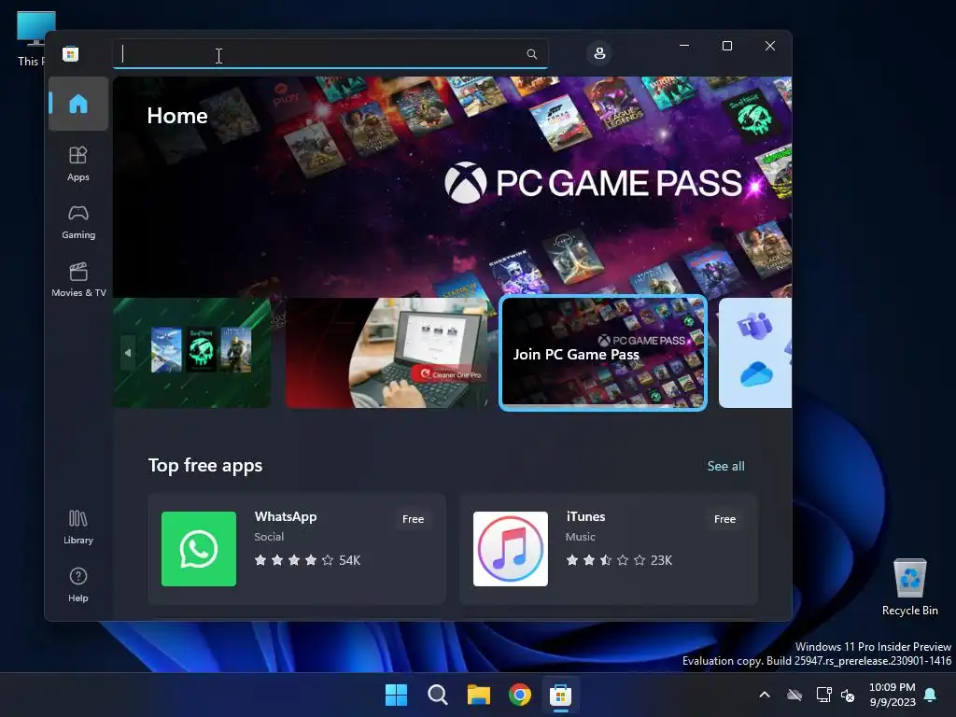Viewport: 956px width, 717px height.
Task: Minimize the Microsoft Store window
Action: [x=684, y=46]
